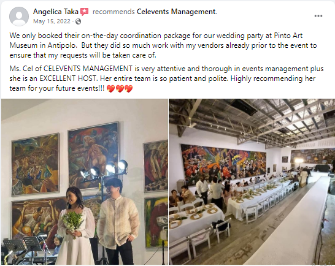Click the May 15, 2022 post timestamp
The width and height of the screenshot is (335, 266).
pos(52,21)
